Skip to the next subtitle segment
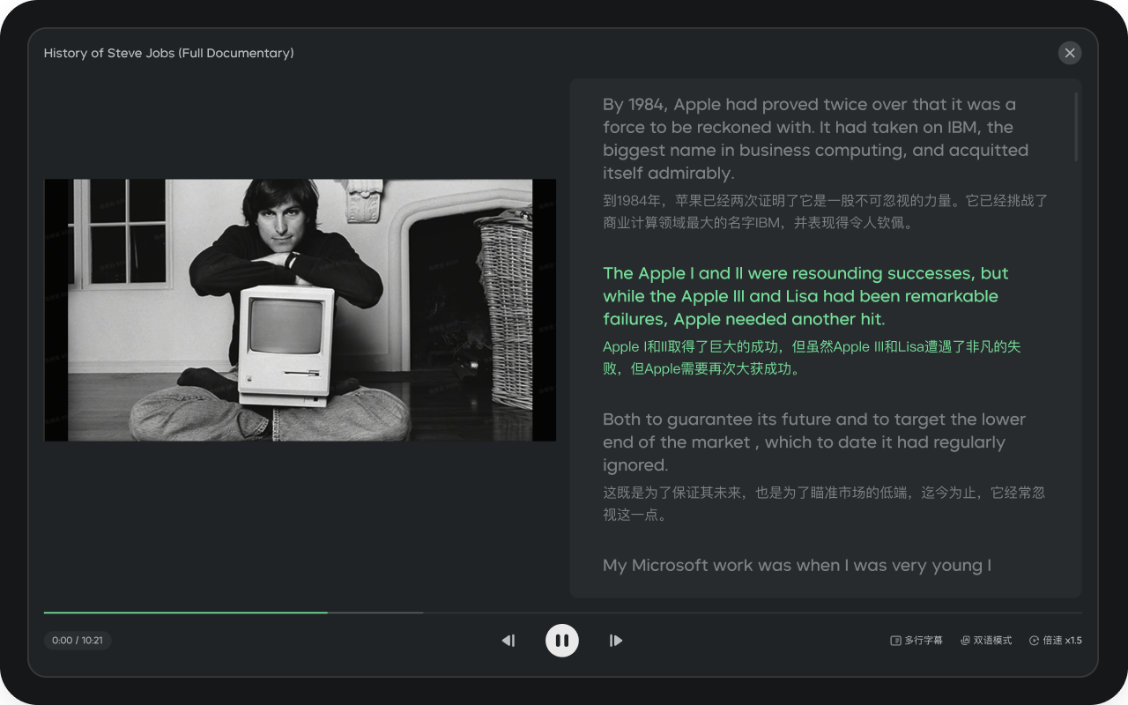 tap(616, 641)
